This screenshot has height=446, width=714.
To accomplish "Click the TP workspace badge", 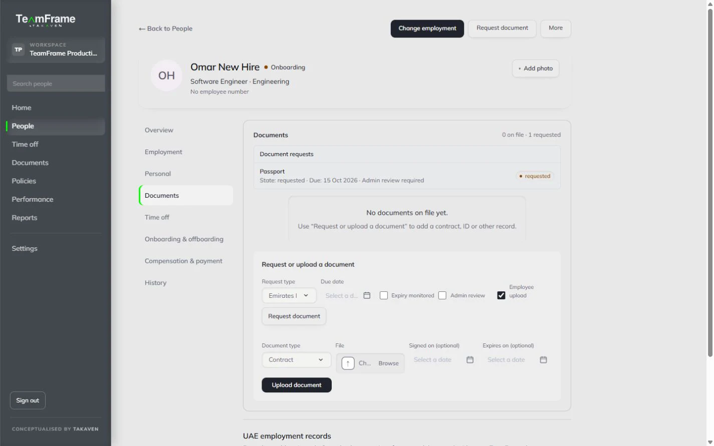I will pos(18,50).
